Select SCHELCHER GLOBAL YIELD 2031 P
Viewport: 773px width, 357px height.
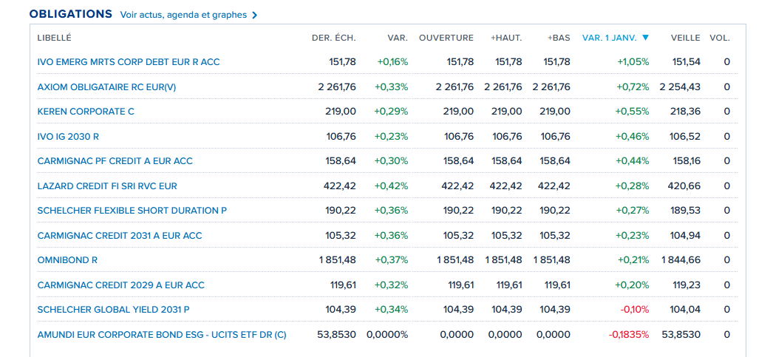pyautogui.click(x=113, y=310)
